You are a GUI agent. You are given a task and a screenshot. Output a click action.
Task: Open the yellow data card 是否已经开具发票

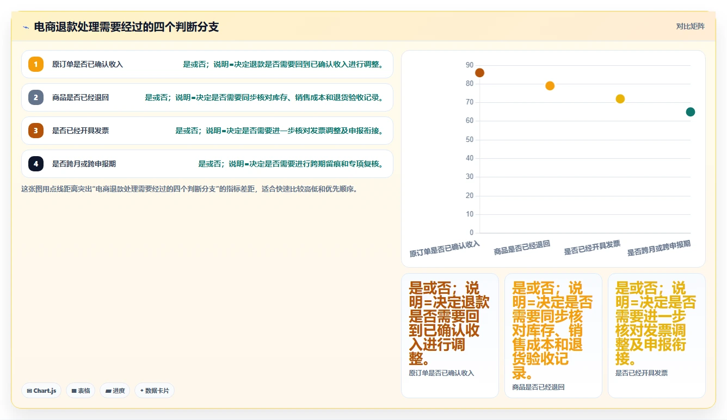(657, 336)
